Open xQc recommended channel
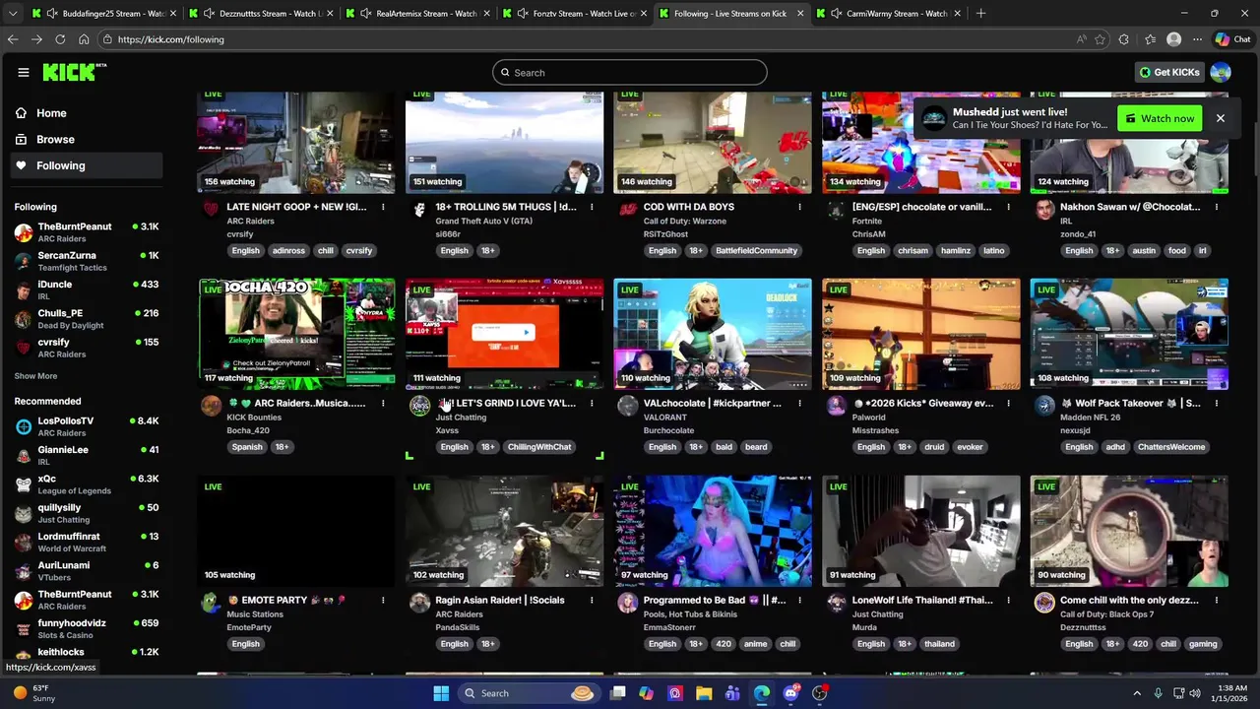The height and width of the screenshot is (709, 1260). pyautogui.click(x=86, y=484)
